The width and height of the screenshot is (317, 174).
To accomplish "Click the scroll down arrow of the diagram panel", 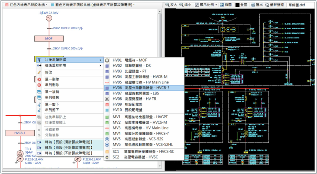I will [x=160, y=166].
